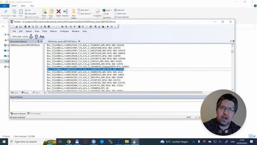The width and height of the screenshot is (257, 145).
Task: Open the Macros menu in TextPad
Action: click(53, 31)
